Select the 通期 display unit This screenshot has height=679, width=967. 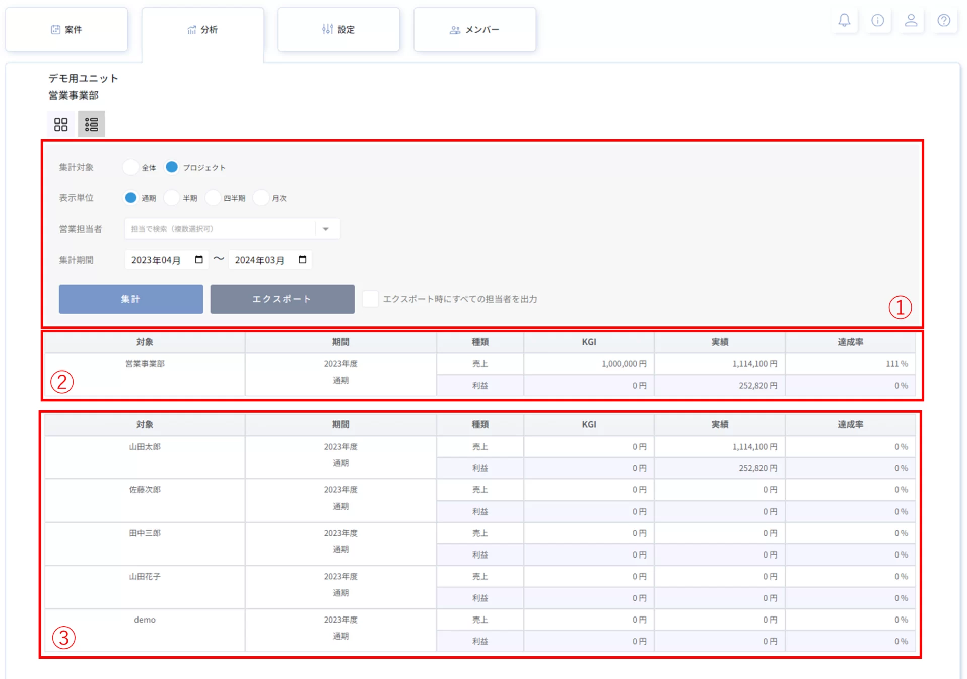[x=130, y=198]
